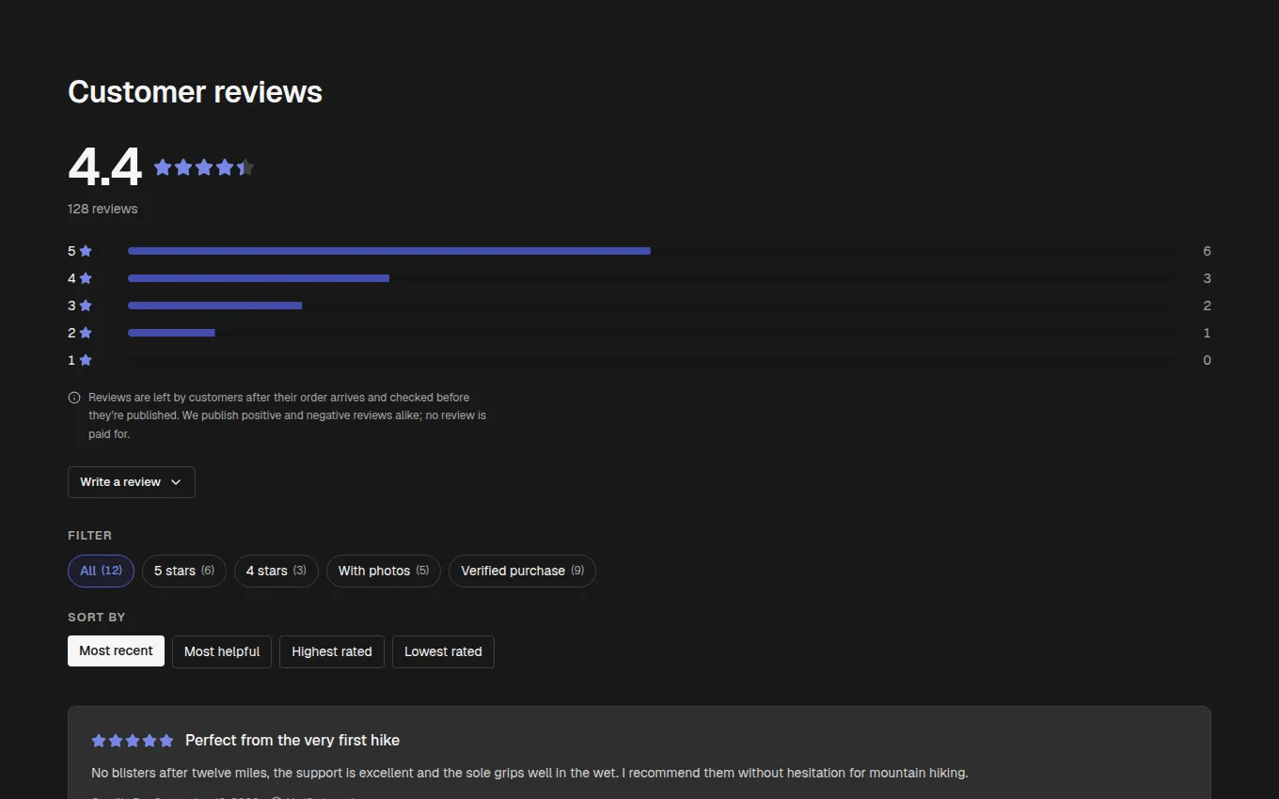The image size is (1279, 799).
Task: Filter by Verified purchase
Action: 522,571
